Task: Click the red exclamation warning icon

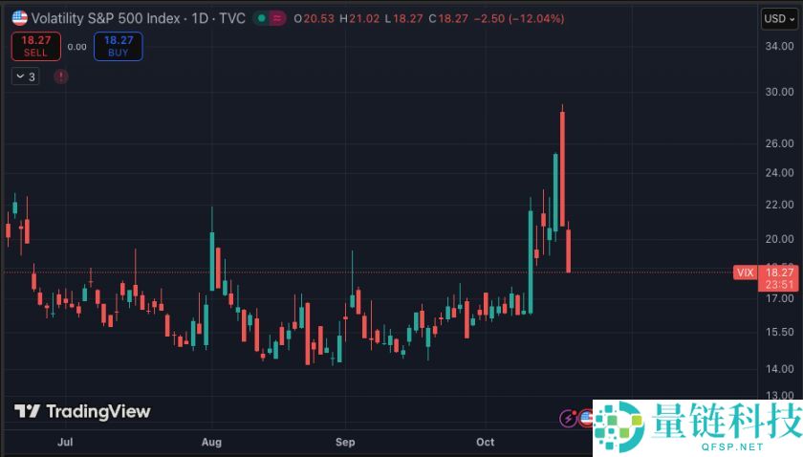Action: click(x=61, y=76)
